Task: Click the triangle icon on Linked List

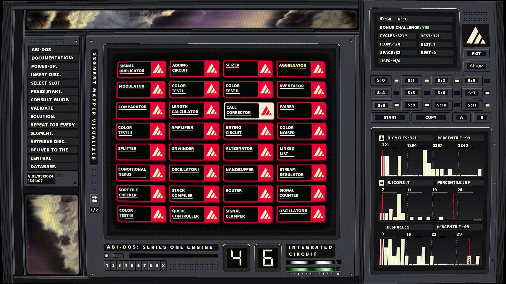Action: 319,152
